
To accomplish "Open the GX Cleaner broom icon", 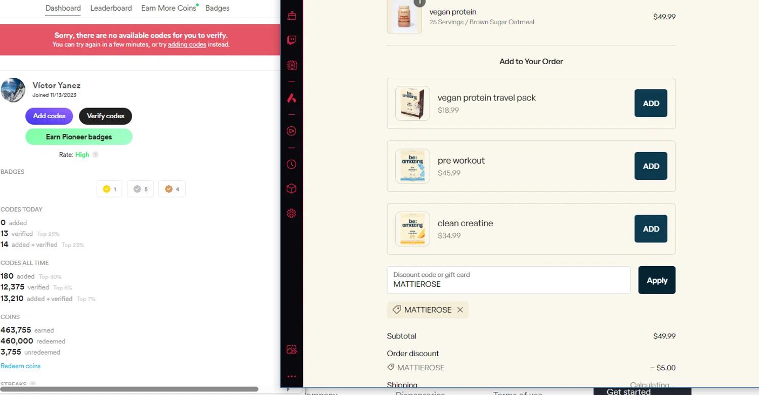I will click(291, 16).
